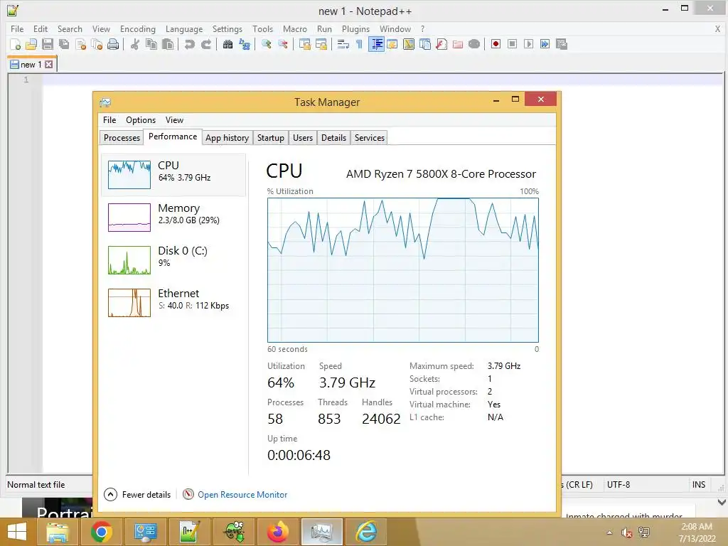Open the Encoding menu in Notepad++
This screenshot has height=546, width=728.
(x=138, y=28)
